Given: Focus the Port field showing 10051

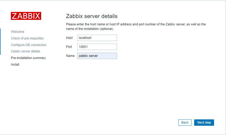Looking at the screenshot, I should click(97, 47).
